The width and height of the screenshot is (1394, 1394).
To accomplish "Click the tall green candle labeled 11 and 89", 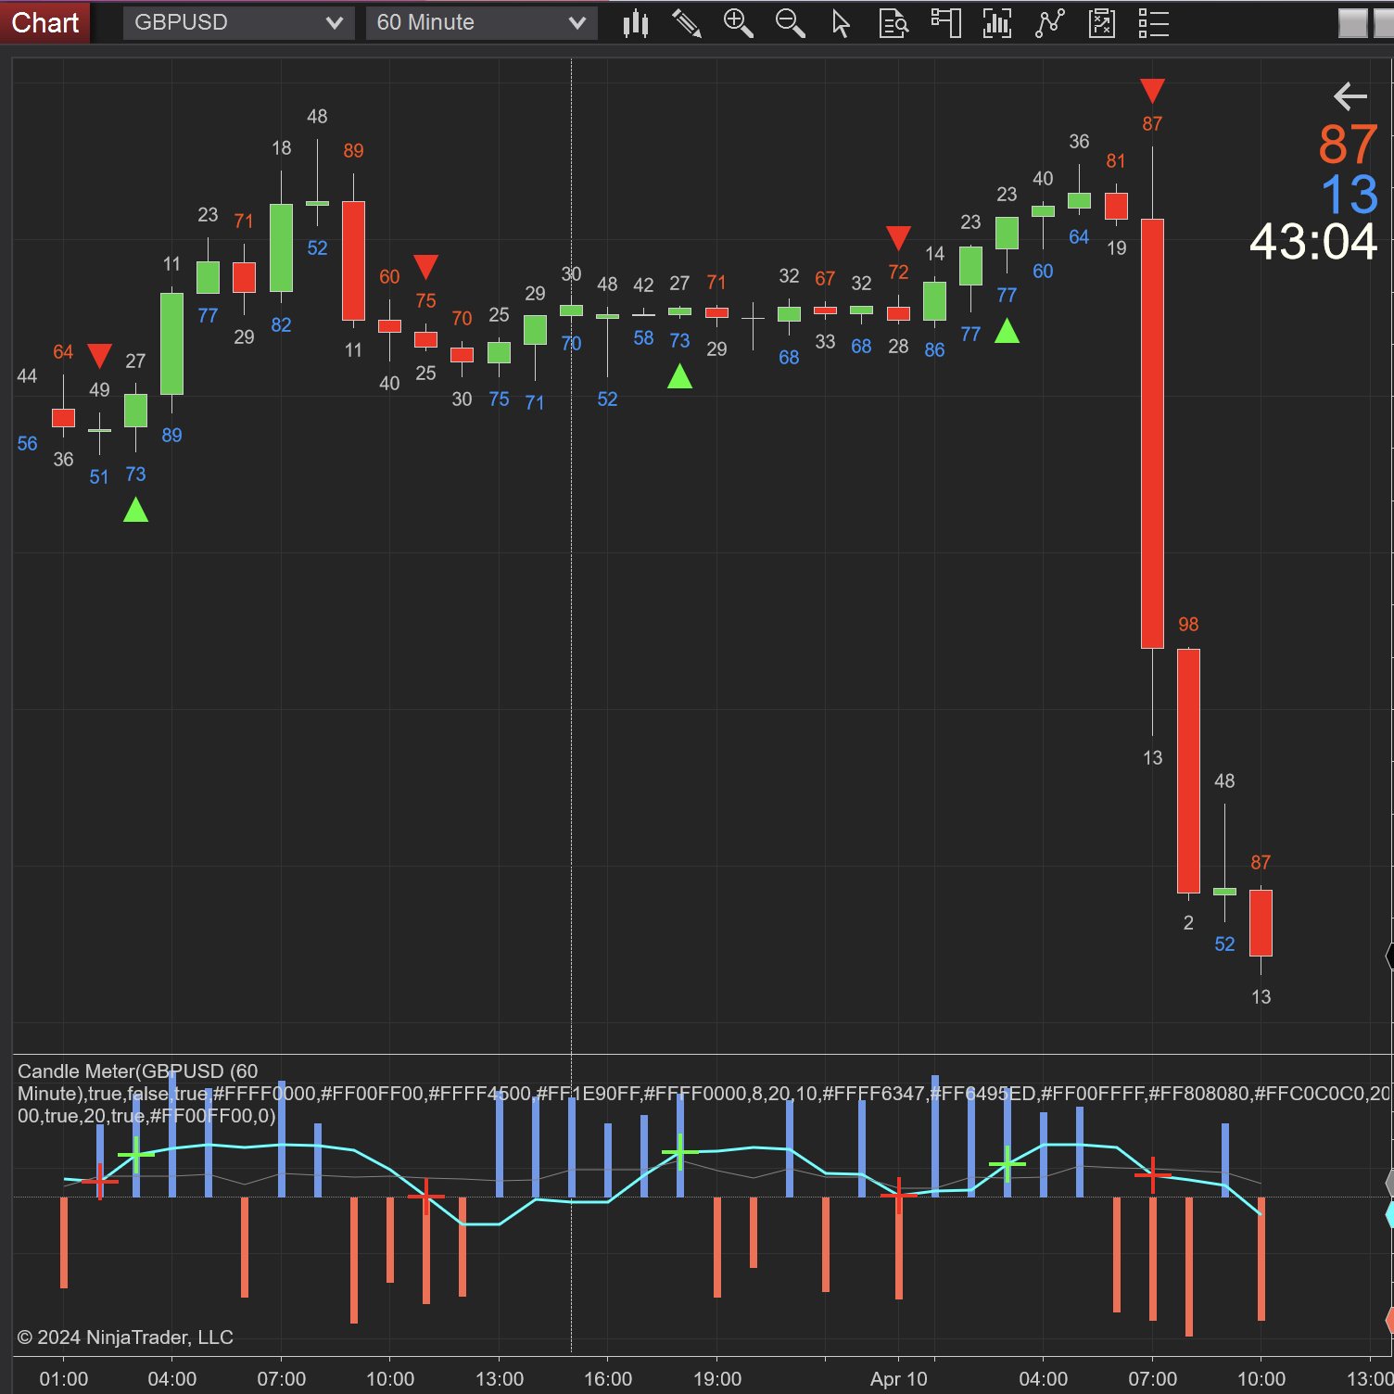I will pos(171,344).
